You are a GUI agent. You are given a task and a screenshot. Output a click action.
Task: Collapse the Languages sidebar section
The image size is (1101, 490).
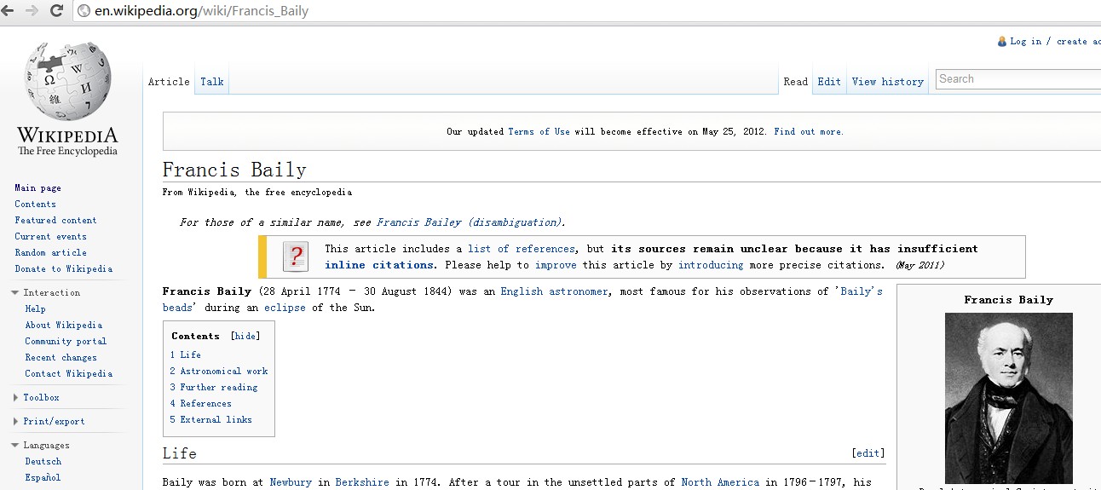(41, 445)
